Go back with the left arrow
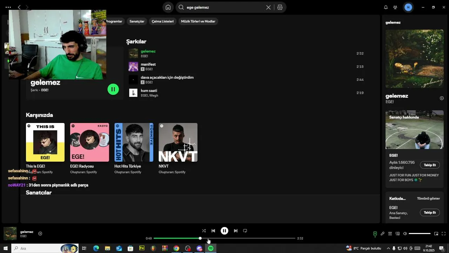This screenshot has width=449, height=253. click(19, 7)
